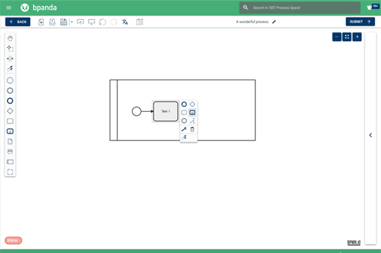Append a gateway from context pad
Screen dimensions: 381x253
tap(192, 104)
